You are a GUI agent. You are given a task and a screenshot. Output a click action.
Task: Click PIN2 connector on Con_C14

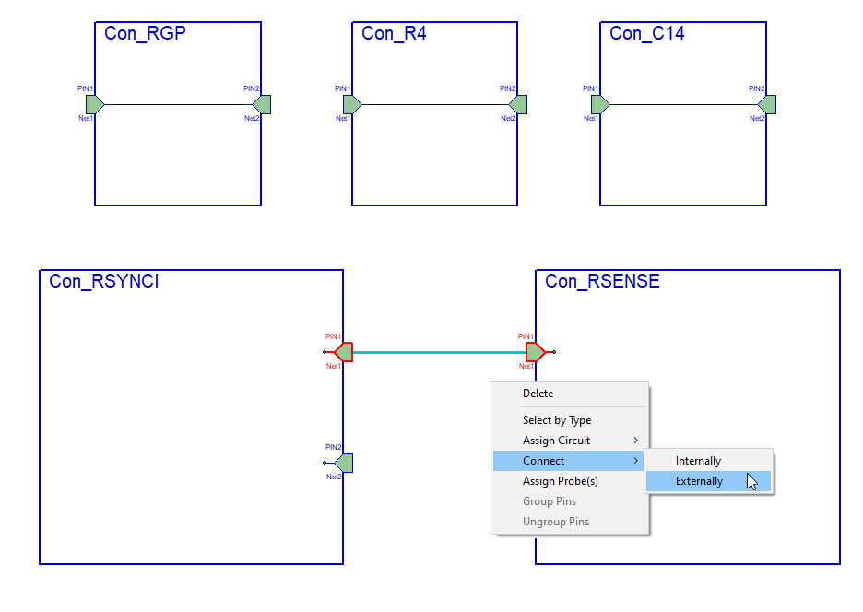coord(766,104)
